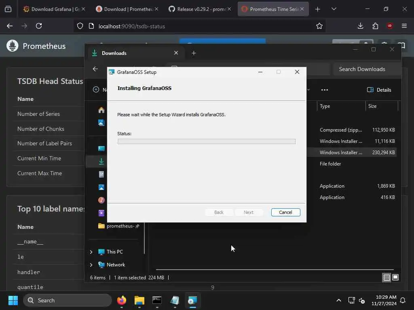The image size is (414, 310).
Task: Click the Prometheus home link text
Action: click(x=44, y=46)
